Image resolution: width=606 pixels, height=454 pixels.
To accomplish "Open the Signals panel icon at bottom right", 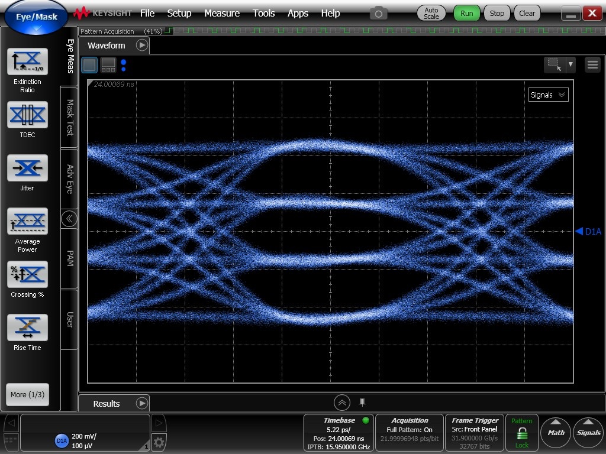I will click(588, 432).
